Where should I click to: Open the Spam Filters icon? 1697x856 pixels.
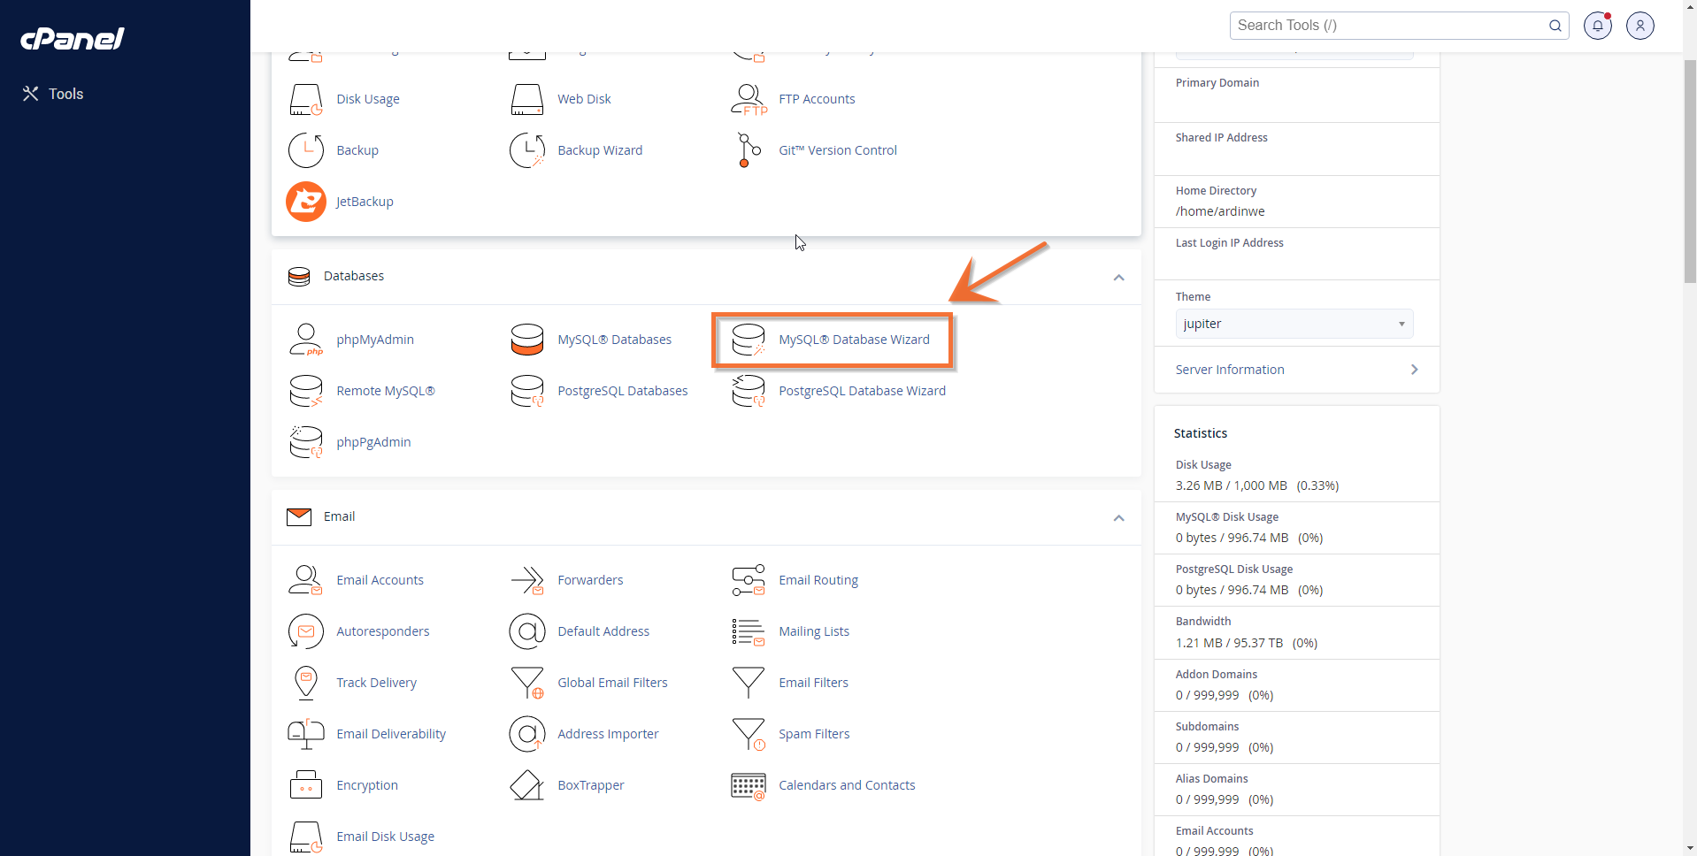[749, 734]
